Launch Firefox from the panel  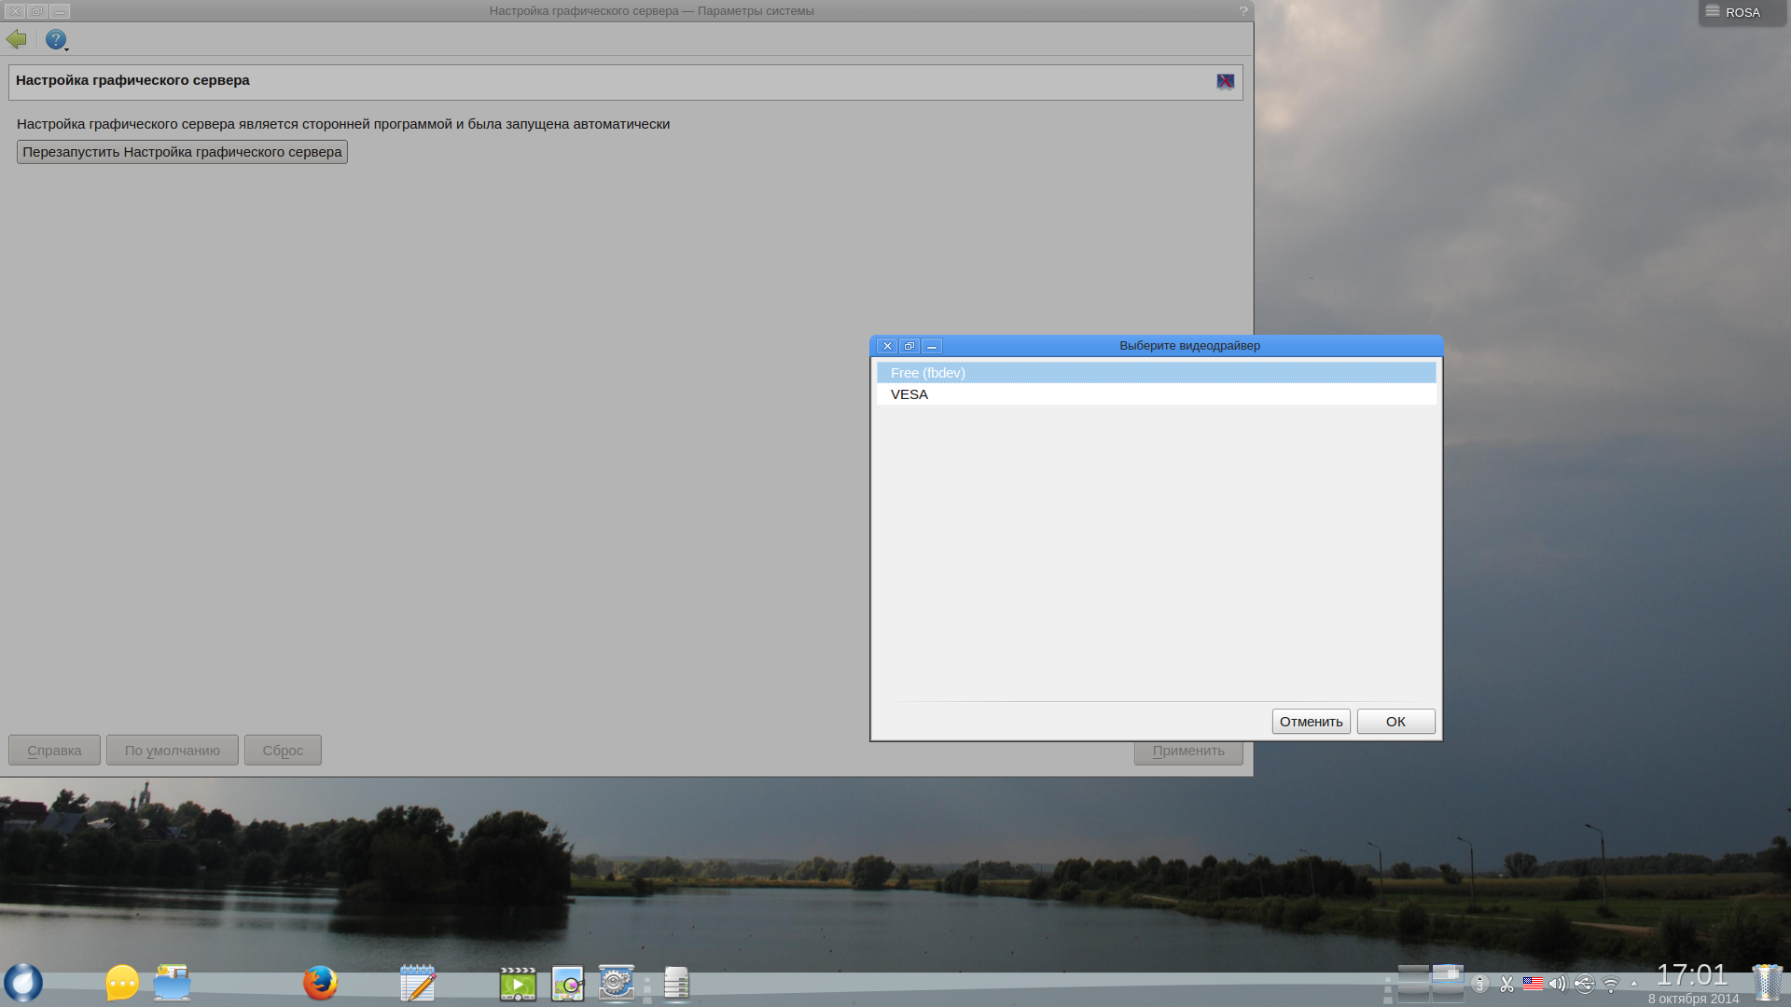click(320, 983)
